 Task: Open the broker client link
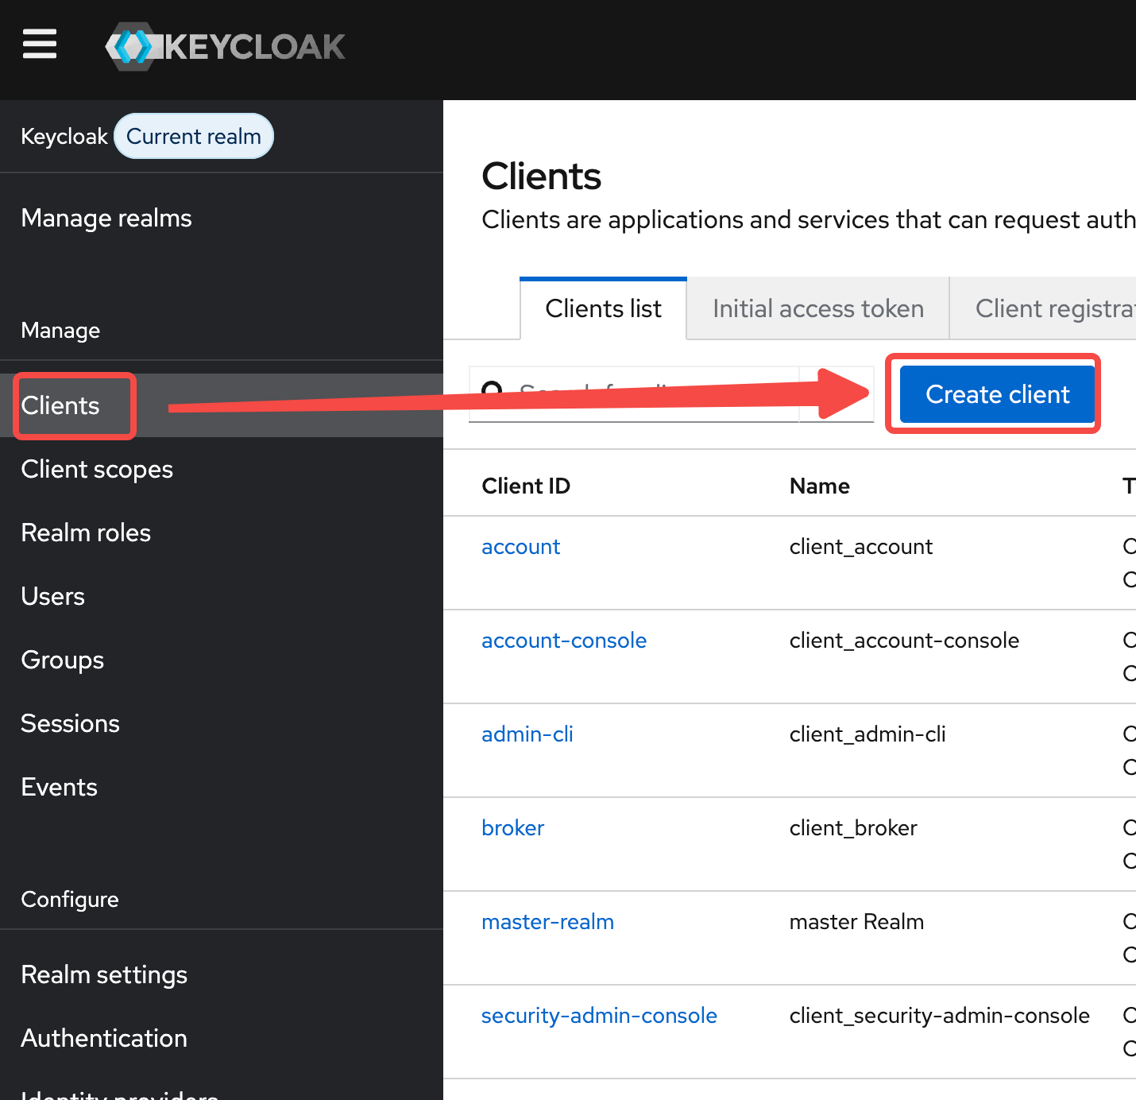512,828
